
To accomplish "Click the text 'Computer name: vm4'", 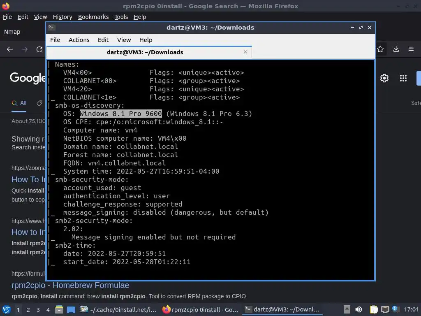I will coord(100,130).
